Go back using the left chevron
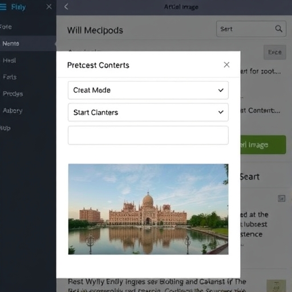The height and width of the screenshot is (292, 292). (66, 7)
